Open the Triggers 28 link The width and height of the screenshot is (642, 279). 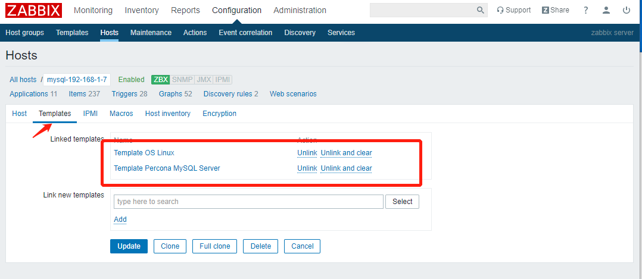tap(129, 94)
